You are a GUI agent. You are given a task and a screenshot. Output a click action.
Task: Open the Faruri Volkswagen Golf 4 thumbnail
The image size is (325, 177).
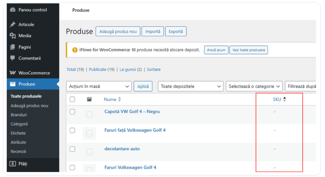[x=89, y=168]
